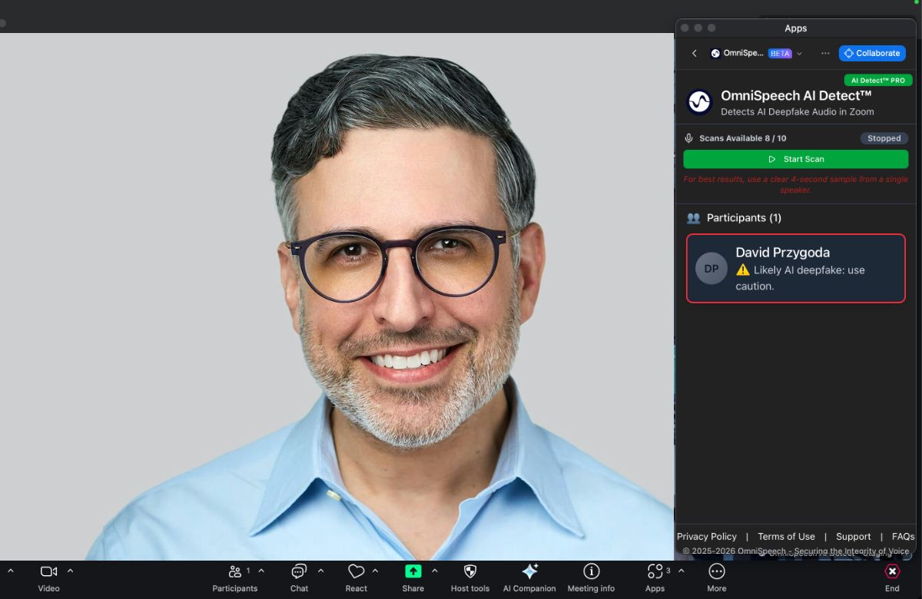Expand the chevron next to Participants
Screen dimensions: 922x599
[261, 571]
